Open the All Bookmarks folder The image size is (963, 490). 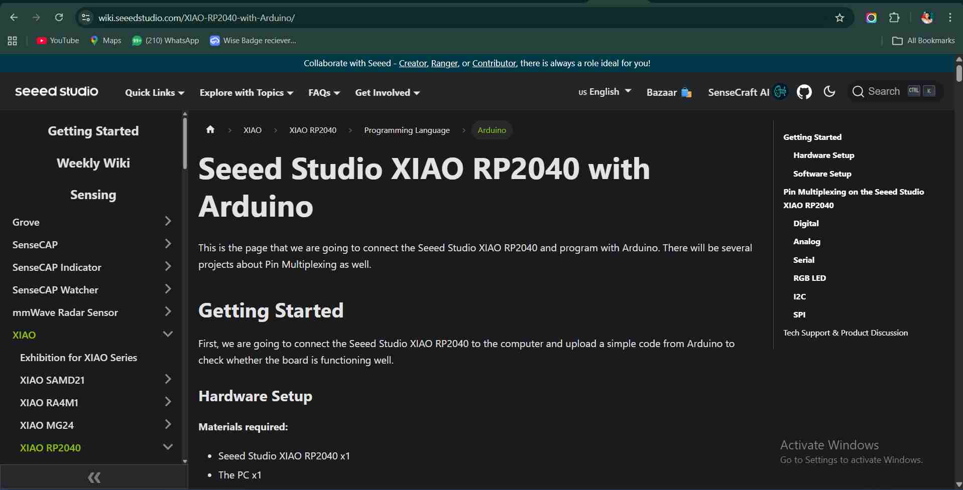pyautogui.click(x=923, y=41)
